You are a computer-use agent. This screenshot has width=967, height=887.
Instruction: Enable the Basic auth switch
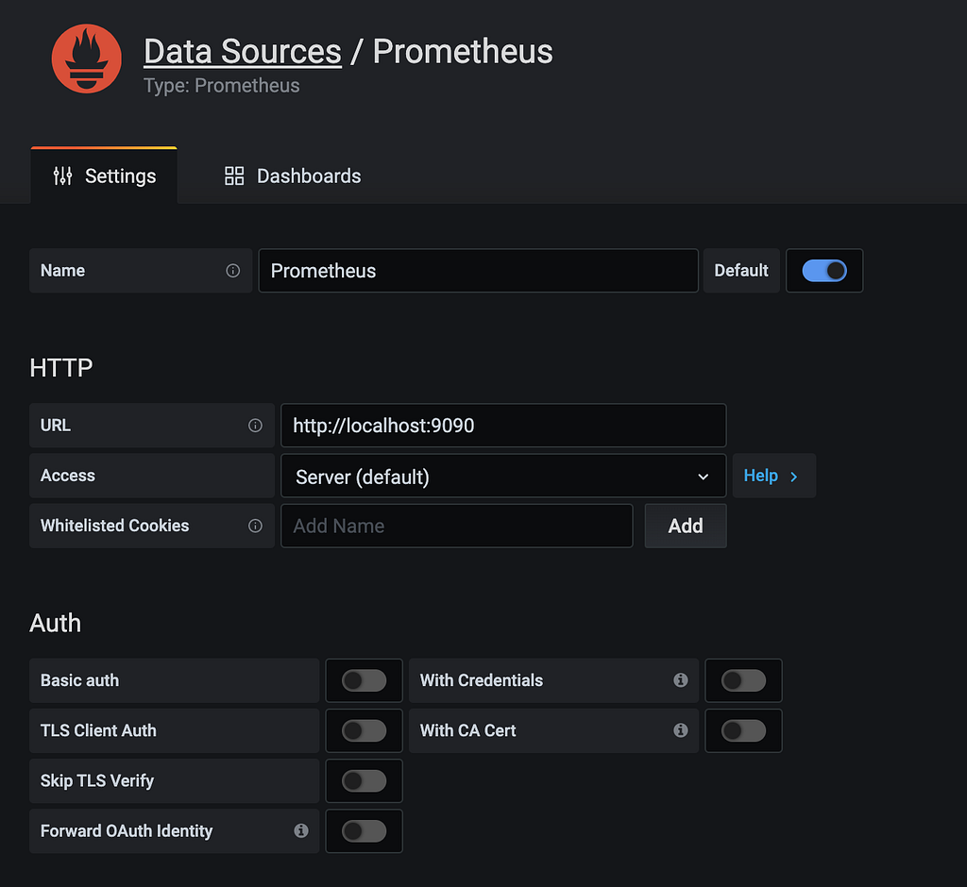(x=364, y=680)
